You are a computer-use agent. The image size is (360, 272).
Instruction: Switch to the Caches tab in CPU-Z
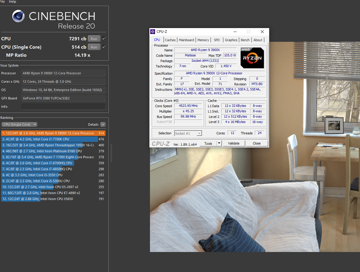170,40
